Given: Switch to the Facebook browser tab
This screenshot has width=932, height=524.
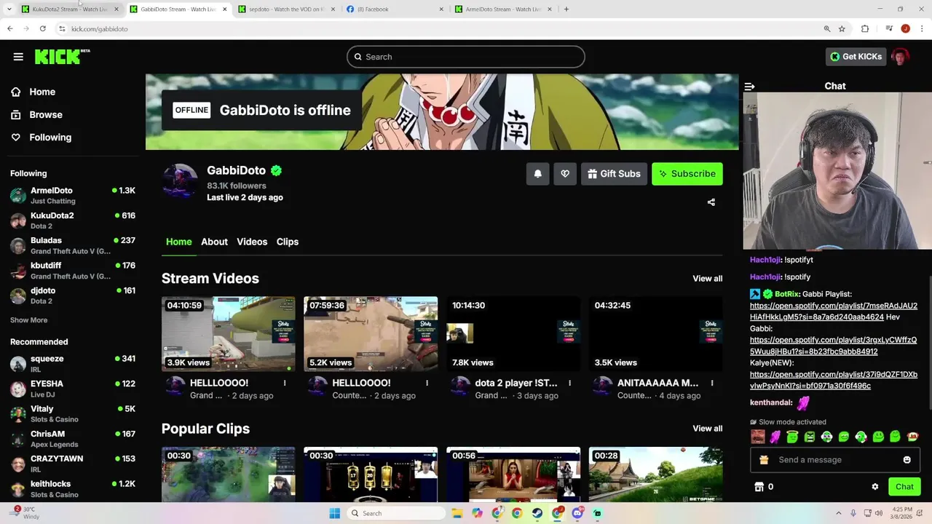Looking at the screenshot, I should click(394, 9).
